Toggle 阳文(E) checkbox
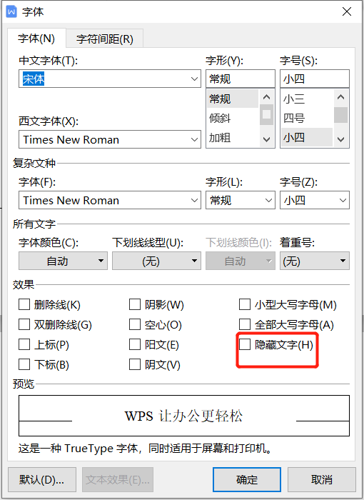This screenshot has height=500, width=364. (135, 345)
